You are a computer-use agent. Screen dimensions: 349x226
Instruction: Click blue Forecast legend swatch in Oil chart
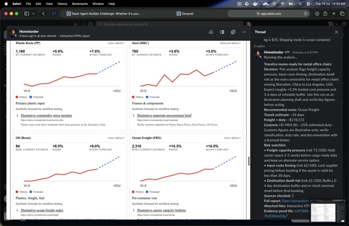pyautogui.click(x=31, y=192)
